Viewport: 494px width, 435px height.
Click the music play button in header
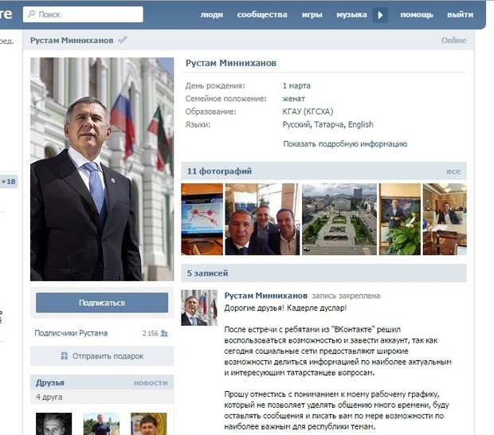coord(380,15)
